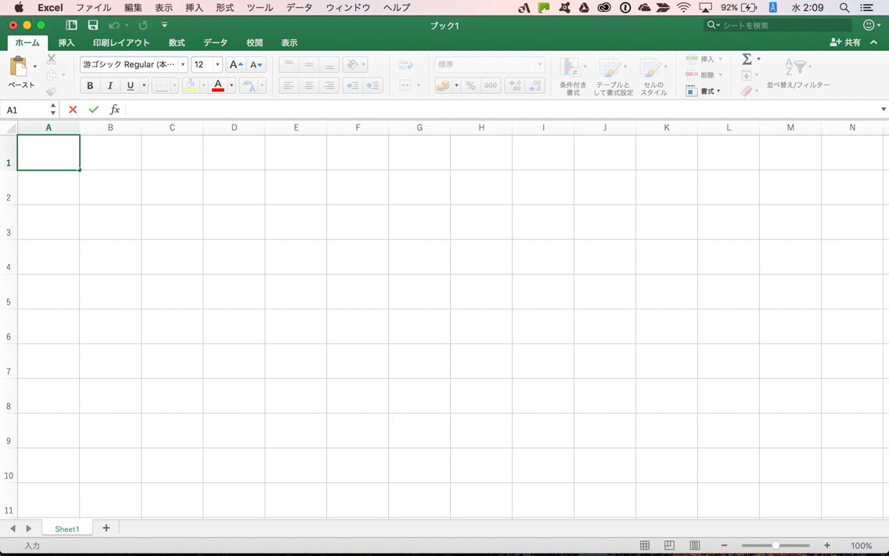Add a new sheet with the + button

[106, 528]
